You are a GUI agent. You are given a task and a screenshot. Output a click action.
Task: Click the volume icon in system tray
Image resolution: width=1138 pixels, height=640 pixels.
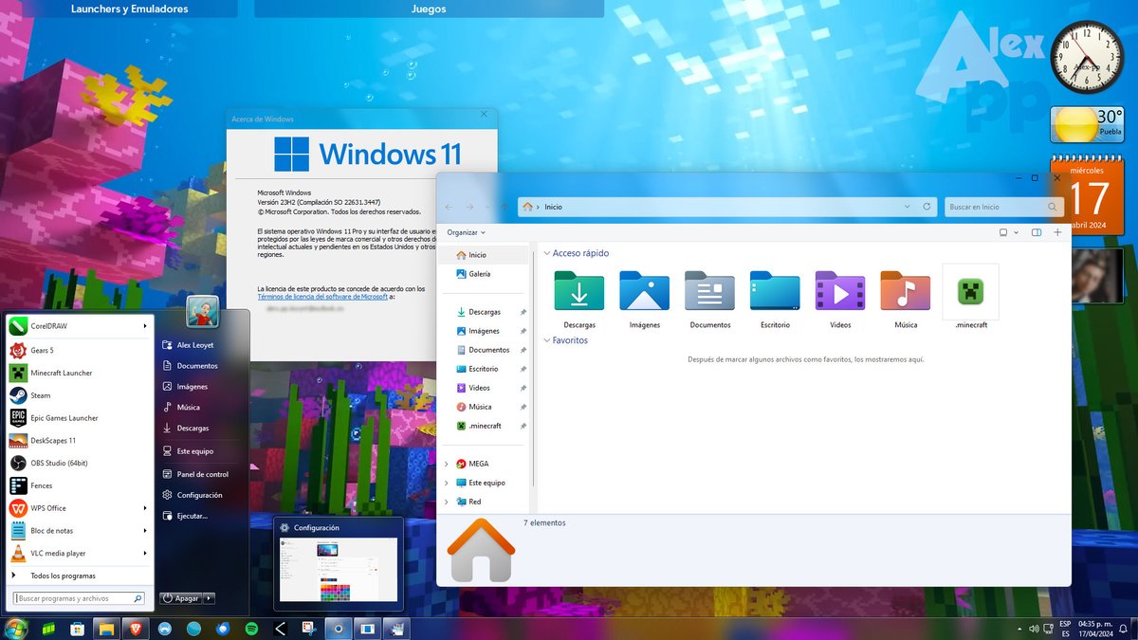coord(1034,629)
